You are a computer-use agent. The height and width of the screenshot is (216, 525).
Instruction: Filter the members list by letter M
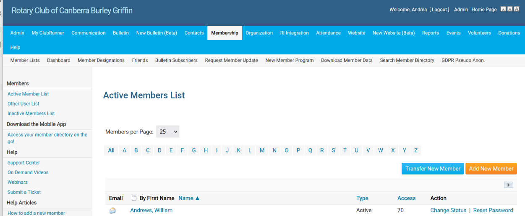tap(262, 151)
